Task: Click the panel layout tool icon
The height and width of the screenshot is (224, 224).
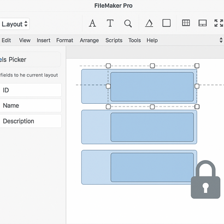Action: [203, 23]
